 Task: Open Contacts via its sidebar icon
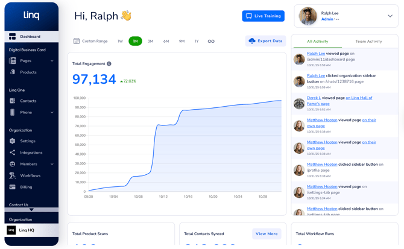[x=13, y=101]
